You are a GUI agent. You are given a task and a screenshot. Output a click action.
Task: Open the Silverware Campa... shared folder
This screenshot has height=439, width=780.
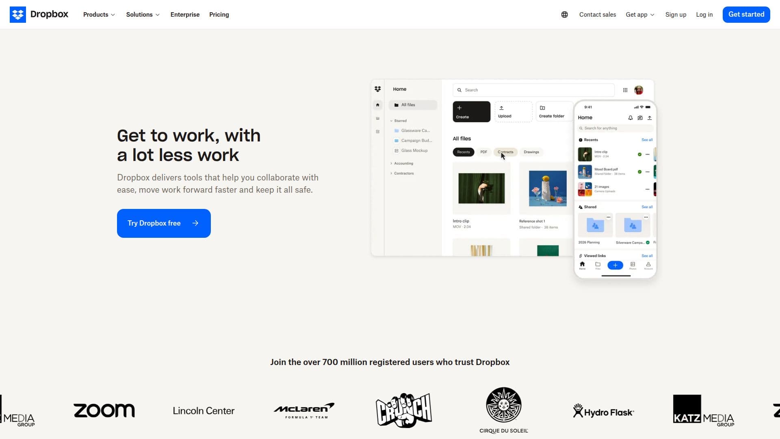click(633, 225)
